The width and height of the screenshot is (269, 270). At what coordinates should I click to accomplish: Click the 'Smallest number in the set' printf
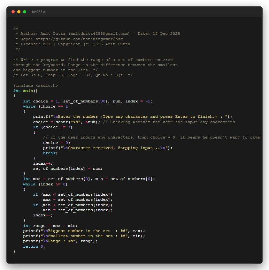tap(84, 236)
